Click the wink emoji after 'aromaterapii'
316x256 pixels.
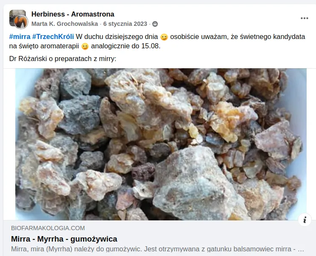[x=85, y=47]
